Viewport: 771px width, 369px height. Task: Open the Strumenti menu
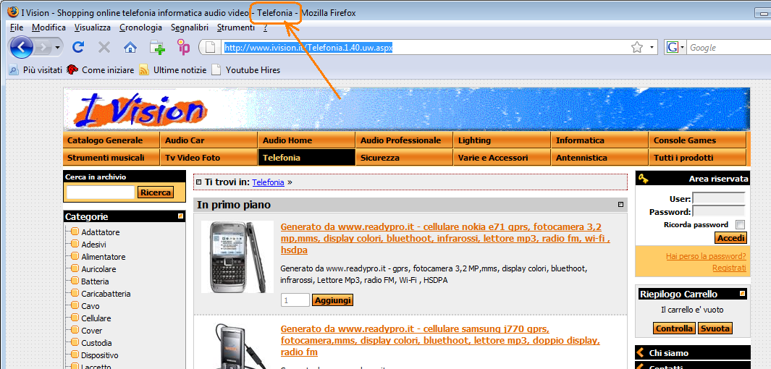(236, 27)
